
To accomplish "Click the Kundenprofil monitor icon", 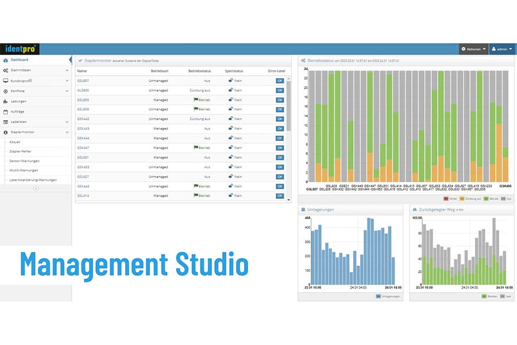I will (6, 80).
